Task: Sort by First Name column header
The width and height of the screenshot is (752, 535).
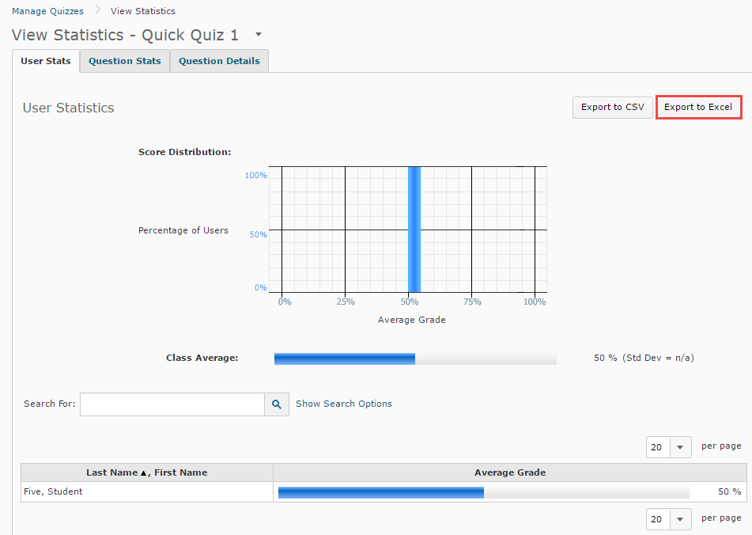Action: (x=181, y=472)
